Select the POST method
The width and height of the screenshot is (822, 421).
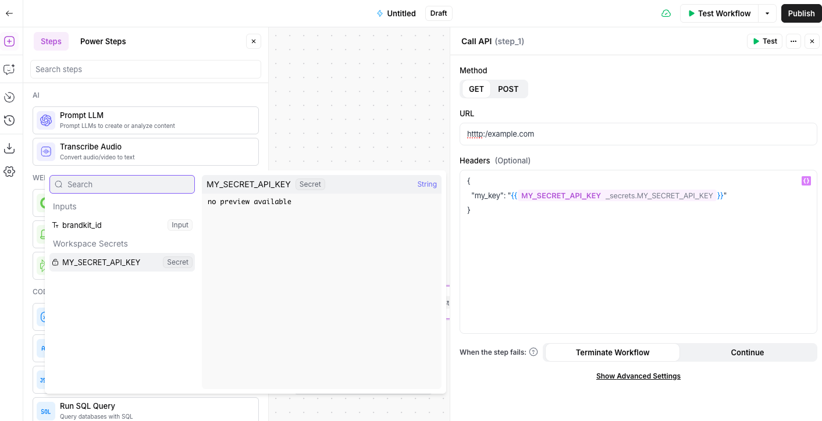[508, 89]
